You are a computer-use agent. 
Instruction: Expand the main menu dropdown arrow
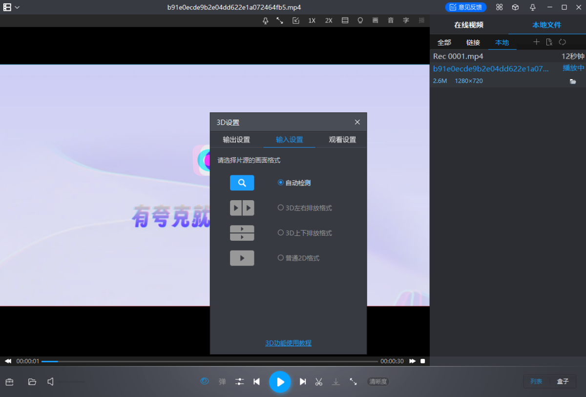tap(17, 7)
